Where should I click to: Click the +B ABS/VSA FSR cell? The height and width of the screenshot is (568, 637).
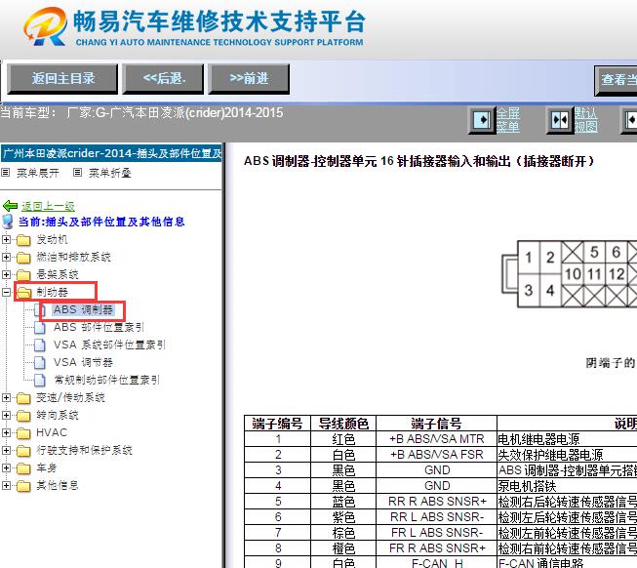[437, 455]
